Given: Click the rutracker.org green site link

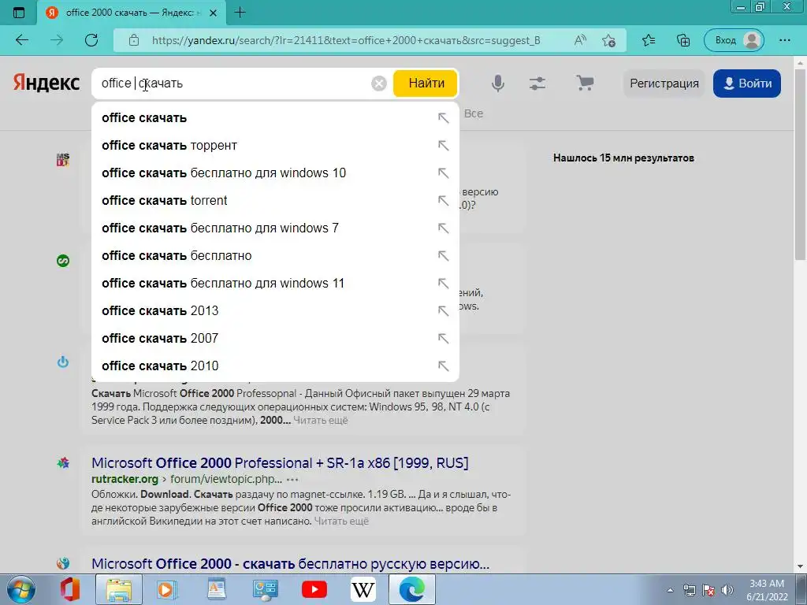Looking at the screenshot, I should coord(125,479).
